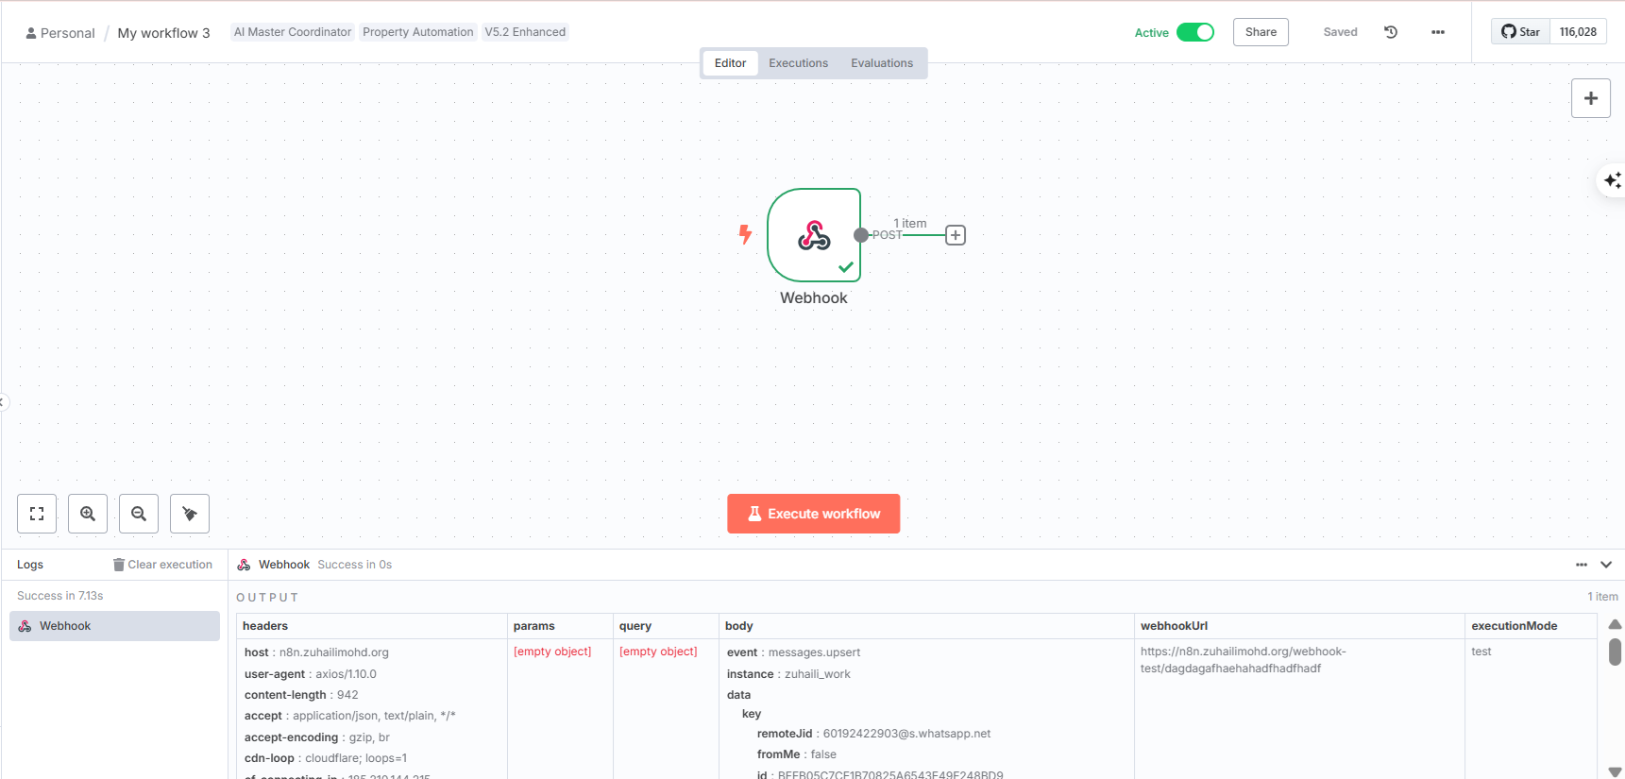Open the logs panel ellipsis menu
The width and height of the screenshot is (1625, 779).
coord(1582,565)
